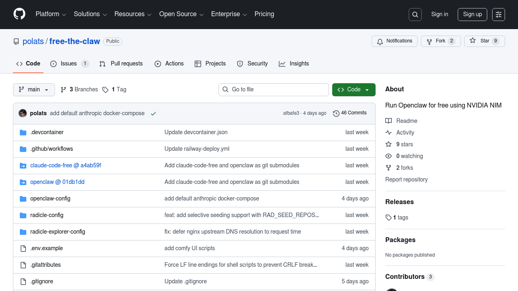Toggle Notifications for this repository
The width and height of the screenshot is (518, 291).
tap(394, 41)
